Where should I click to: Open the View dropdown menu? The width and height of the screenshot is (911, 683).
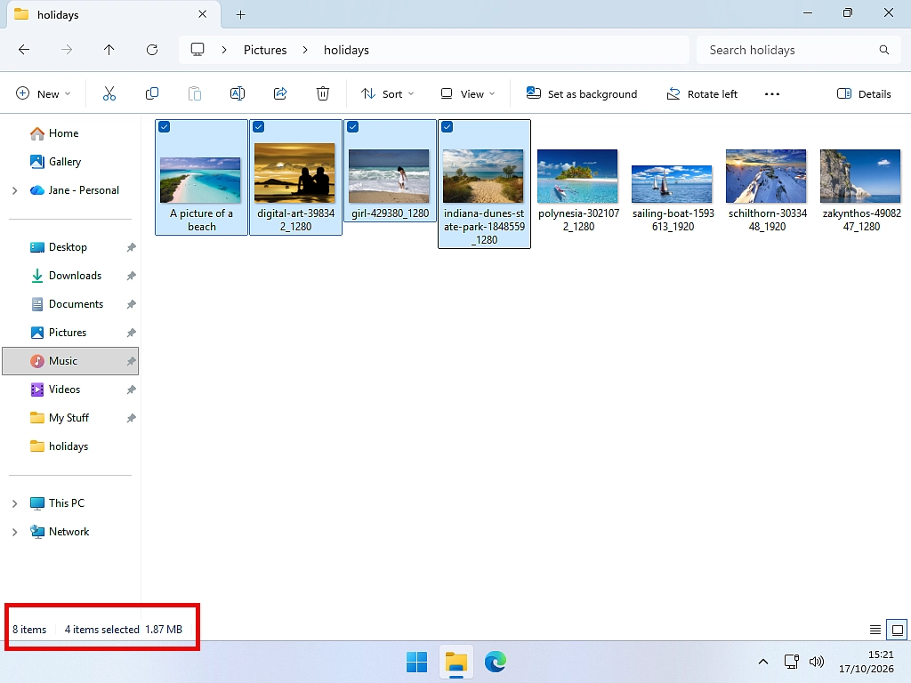click(x=468, y=94)
